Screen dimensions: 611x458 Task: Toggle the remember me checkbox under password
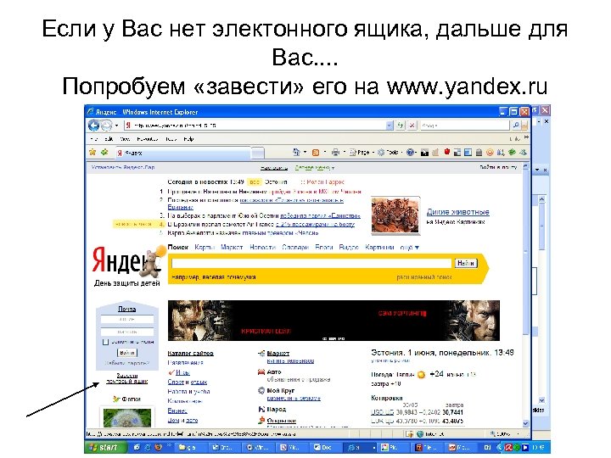(105, 342)
